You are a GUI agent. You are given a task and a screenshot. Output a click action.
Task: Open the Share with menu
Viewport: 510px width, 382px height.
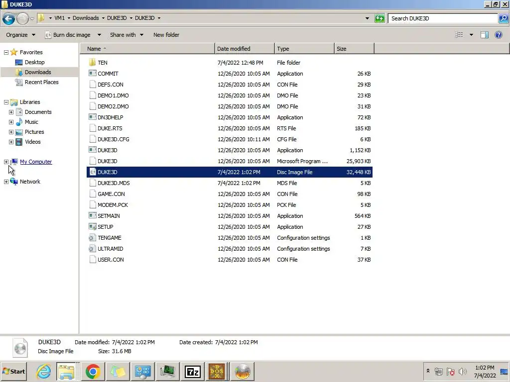coord(127,35)
